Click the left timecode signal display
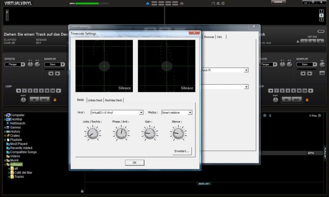The height and width of the screenshot is (197, 329). [x=104, y=66]
